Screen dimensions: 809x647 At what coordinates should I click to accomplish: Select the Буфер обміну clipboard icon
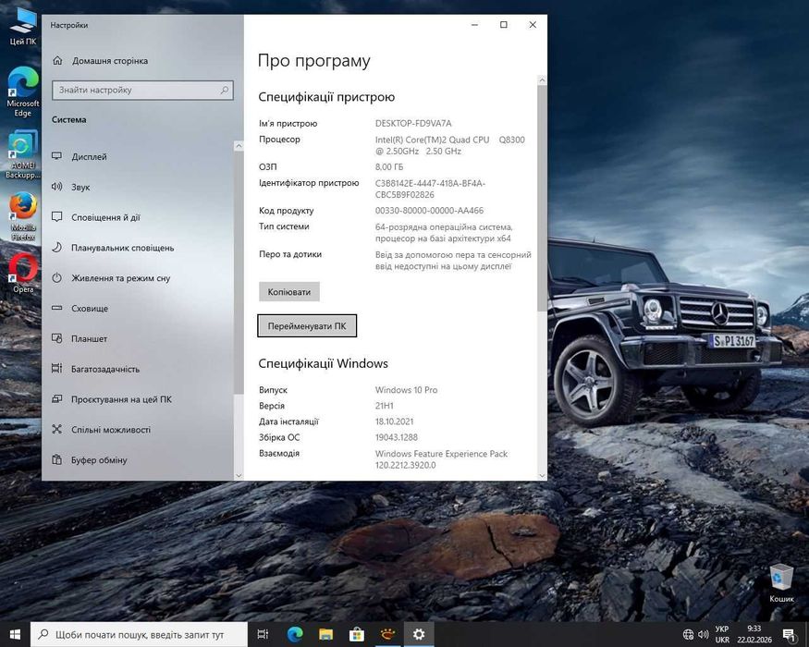pyautogui.click(x=56, y=459)
